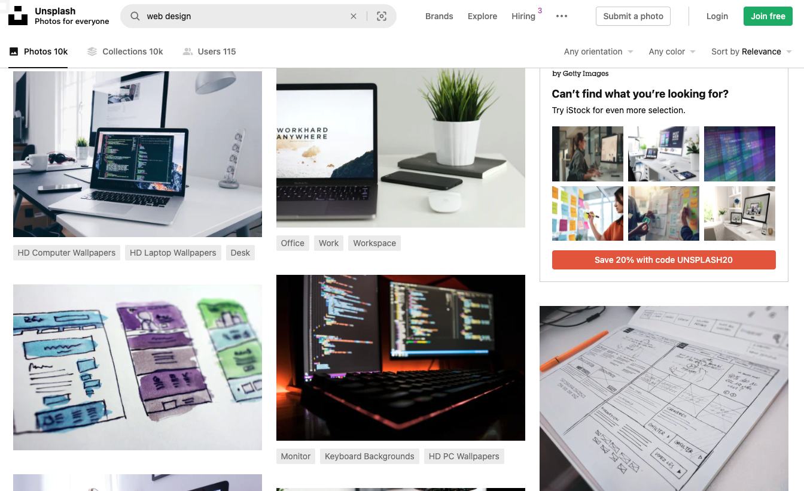Open the Brands menu item
Image resolution: width=804 pixels, height=491 pixels.
[x=439, y=16]
